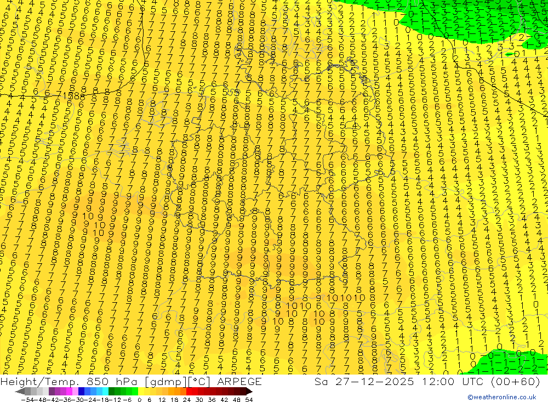Select the cyan swatch above -18
This screenshot has width=548, height=402.
point(105,391)
